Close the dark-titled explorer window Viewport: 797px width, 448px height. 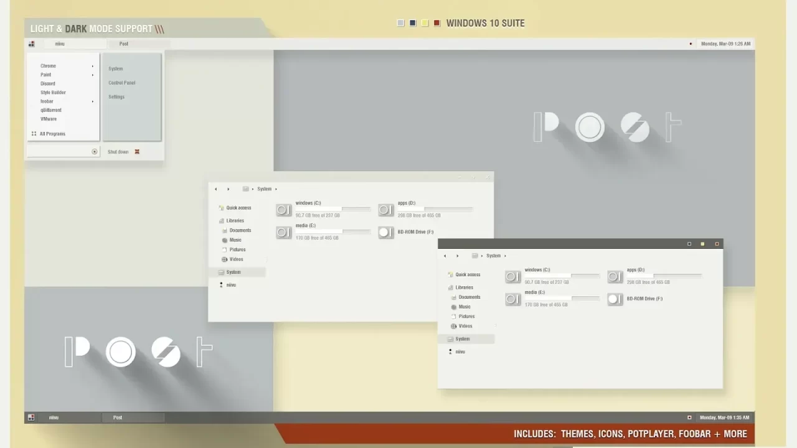coord(717,244)
